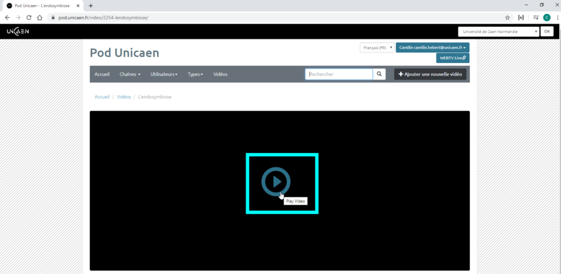Click the OK button
The width and height of the screenshot is (561, 274).
point(547,31)
